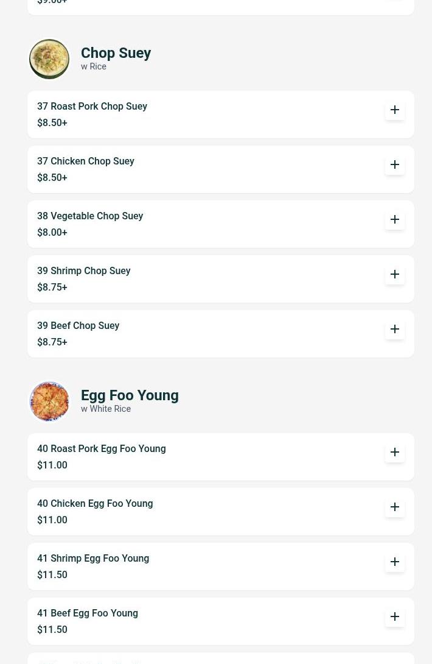Click the $8.00+ price of Vegetable Chop Suey
This screenshot has height=664, width=432.
point(52,232)
